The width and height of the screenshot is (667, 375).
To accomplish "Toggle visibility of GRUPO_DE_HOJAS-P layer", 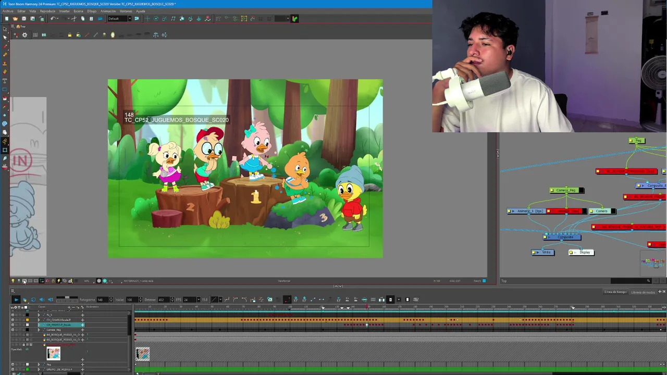I will [x=13, y=369].
